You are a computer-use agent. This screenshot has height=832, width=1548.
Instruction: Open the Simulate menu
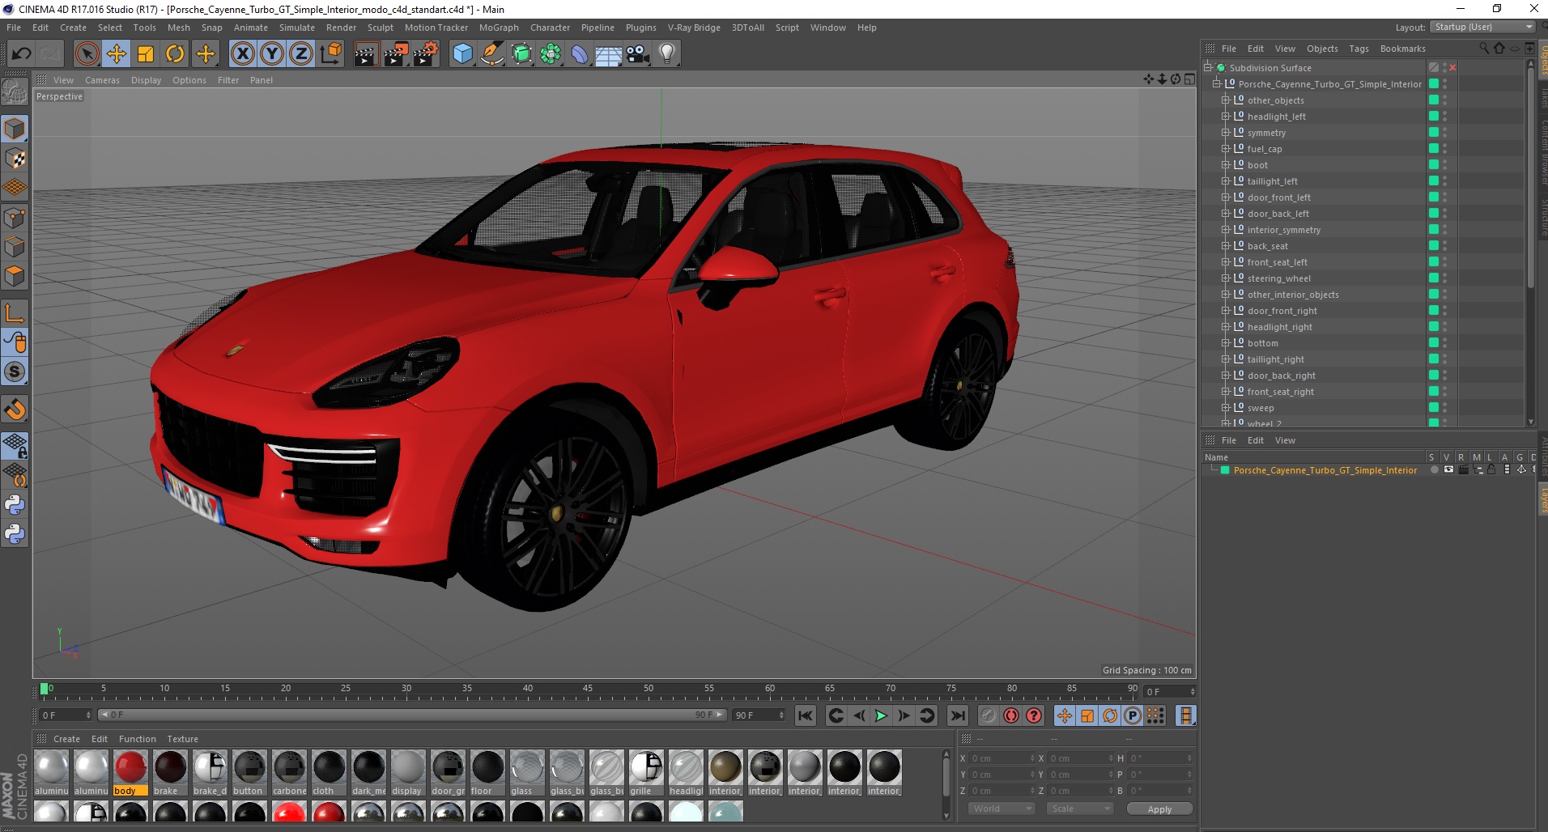tap(297, 28)
